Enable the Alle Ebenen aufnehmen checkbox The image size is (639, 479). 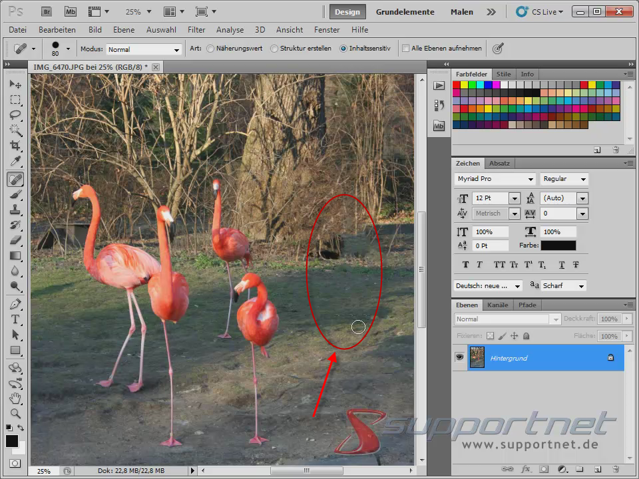pyautogui.click(x=404, y=48)
